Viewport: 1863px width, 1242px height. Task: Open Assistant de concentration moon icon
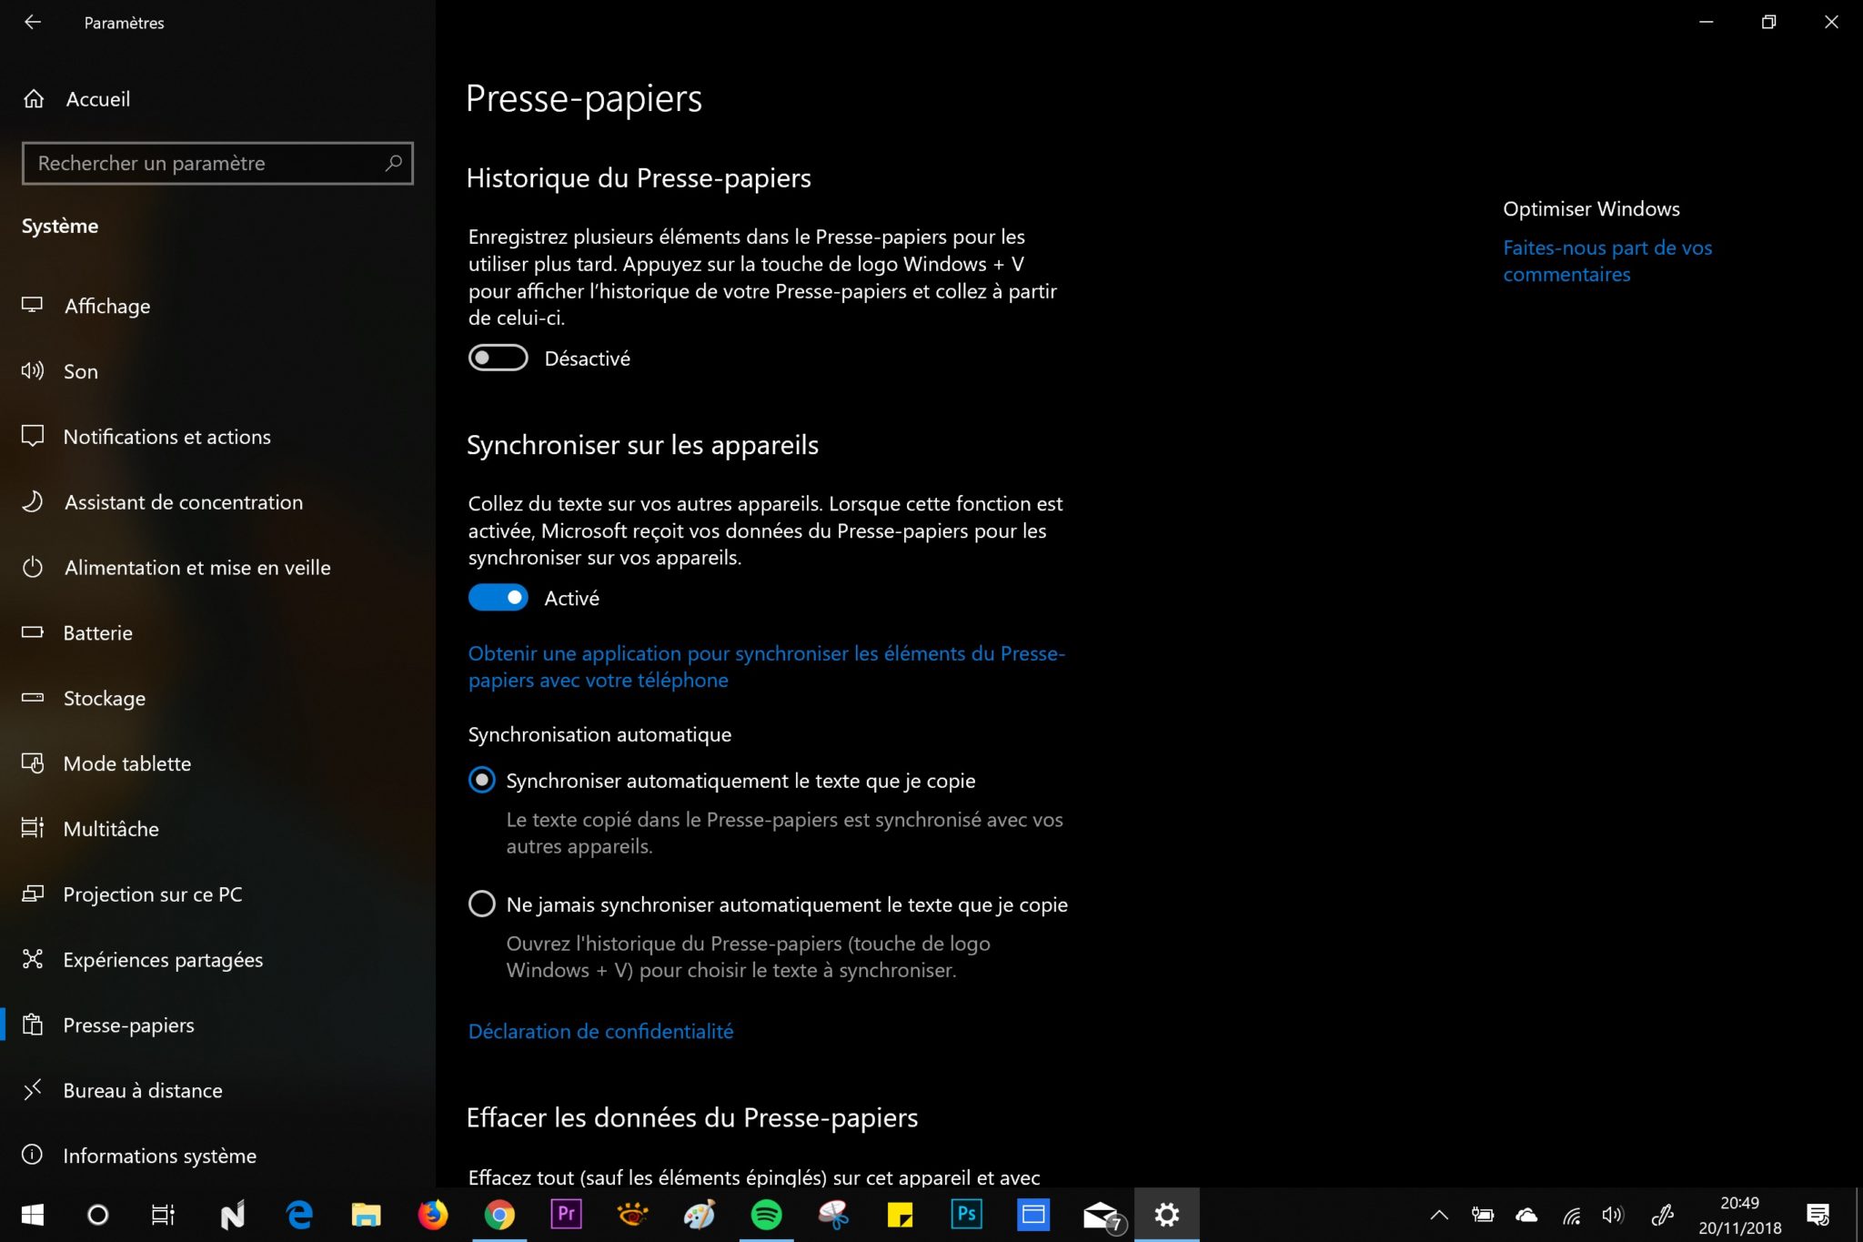(33, 502)
